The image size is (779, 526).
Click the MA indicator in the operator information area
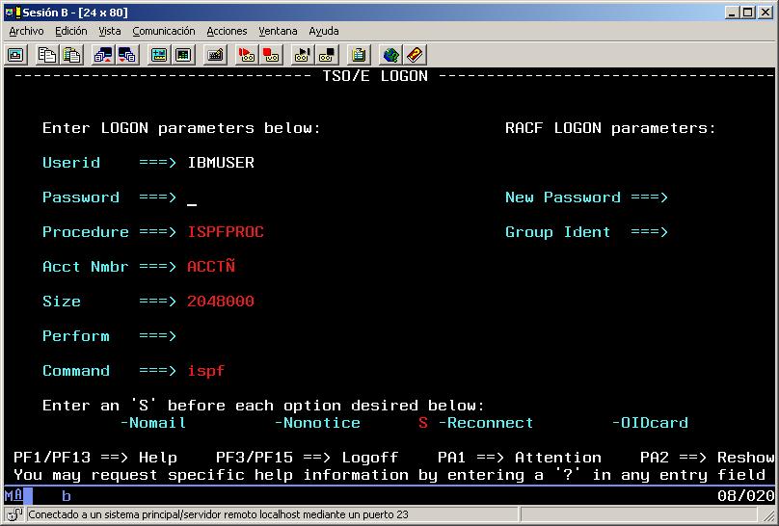click(x=13, y=495)
